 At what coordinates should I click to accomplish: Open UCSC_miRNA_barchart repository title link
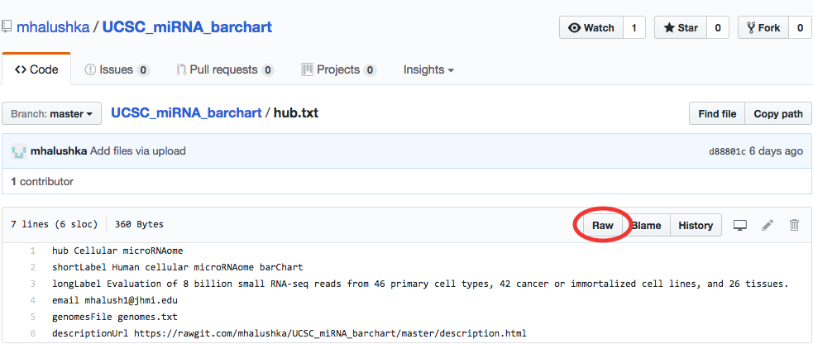[187, 27]
